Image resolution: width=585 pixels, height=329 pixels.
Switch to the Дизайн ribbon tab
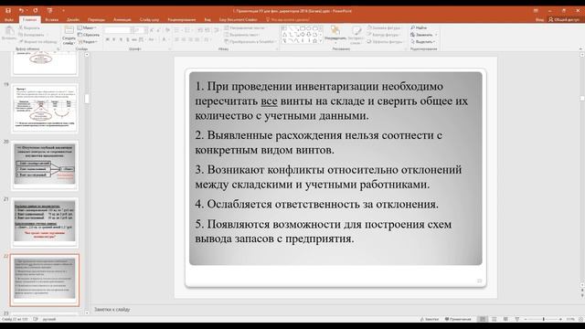coord(73,19)
